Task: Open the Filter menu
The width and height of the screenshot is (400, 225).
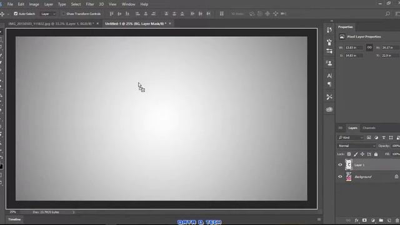Action: tap(90, 4)
